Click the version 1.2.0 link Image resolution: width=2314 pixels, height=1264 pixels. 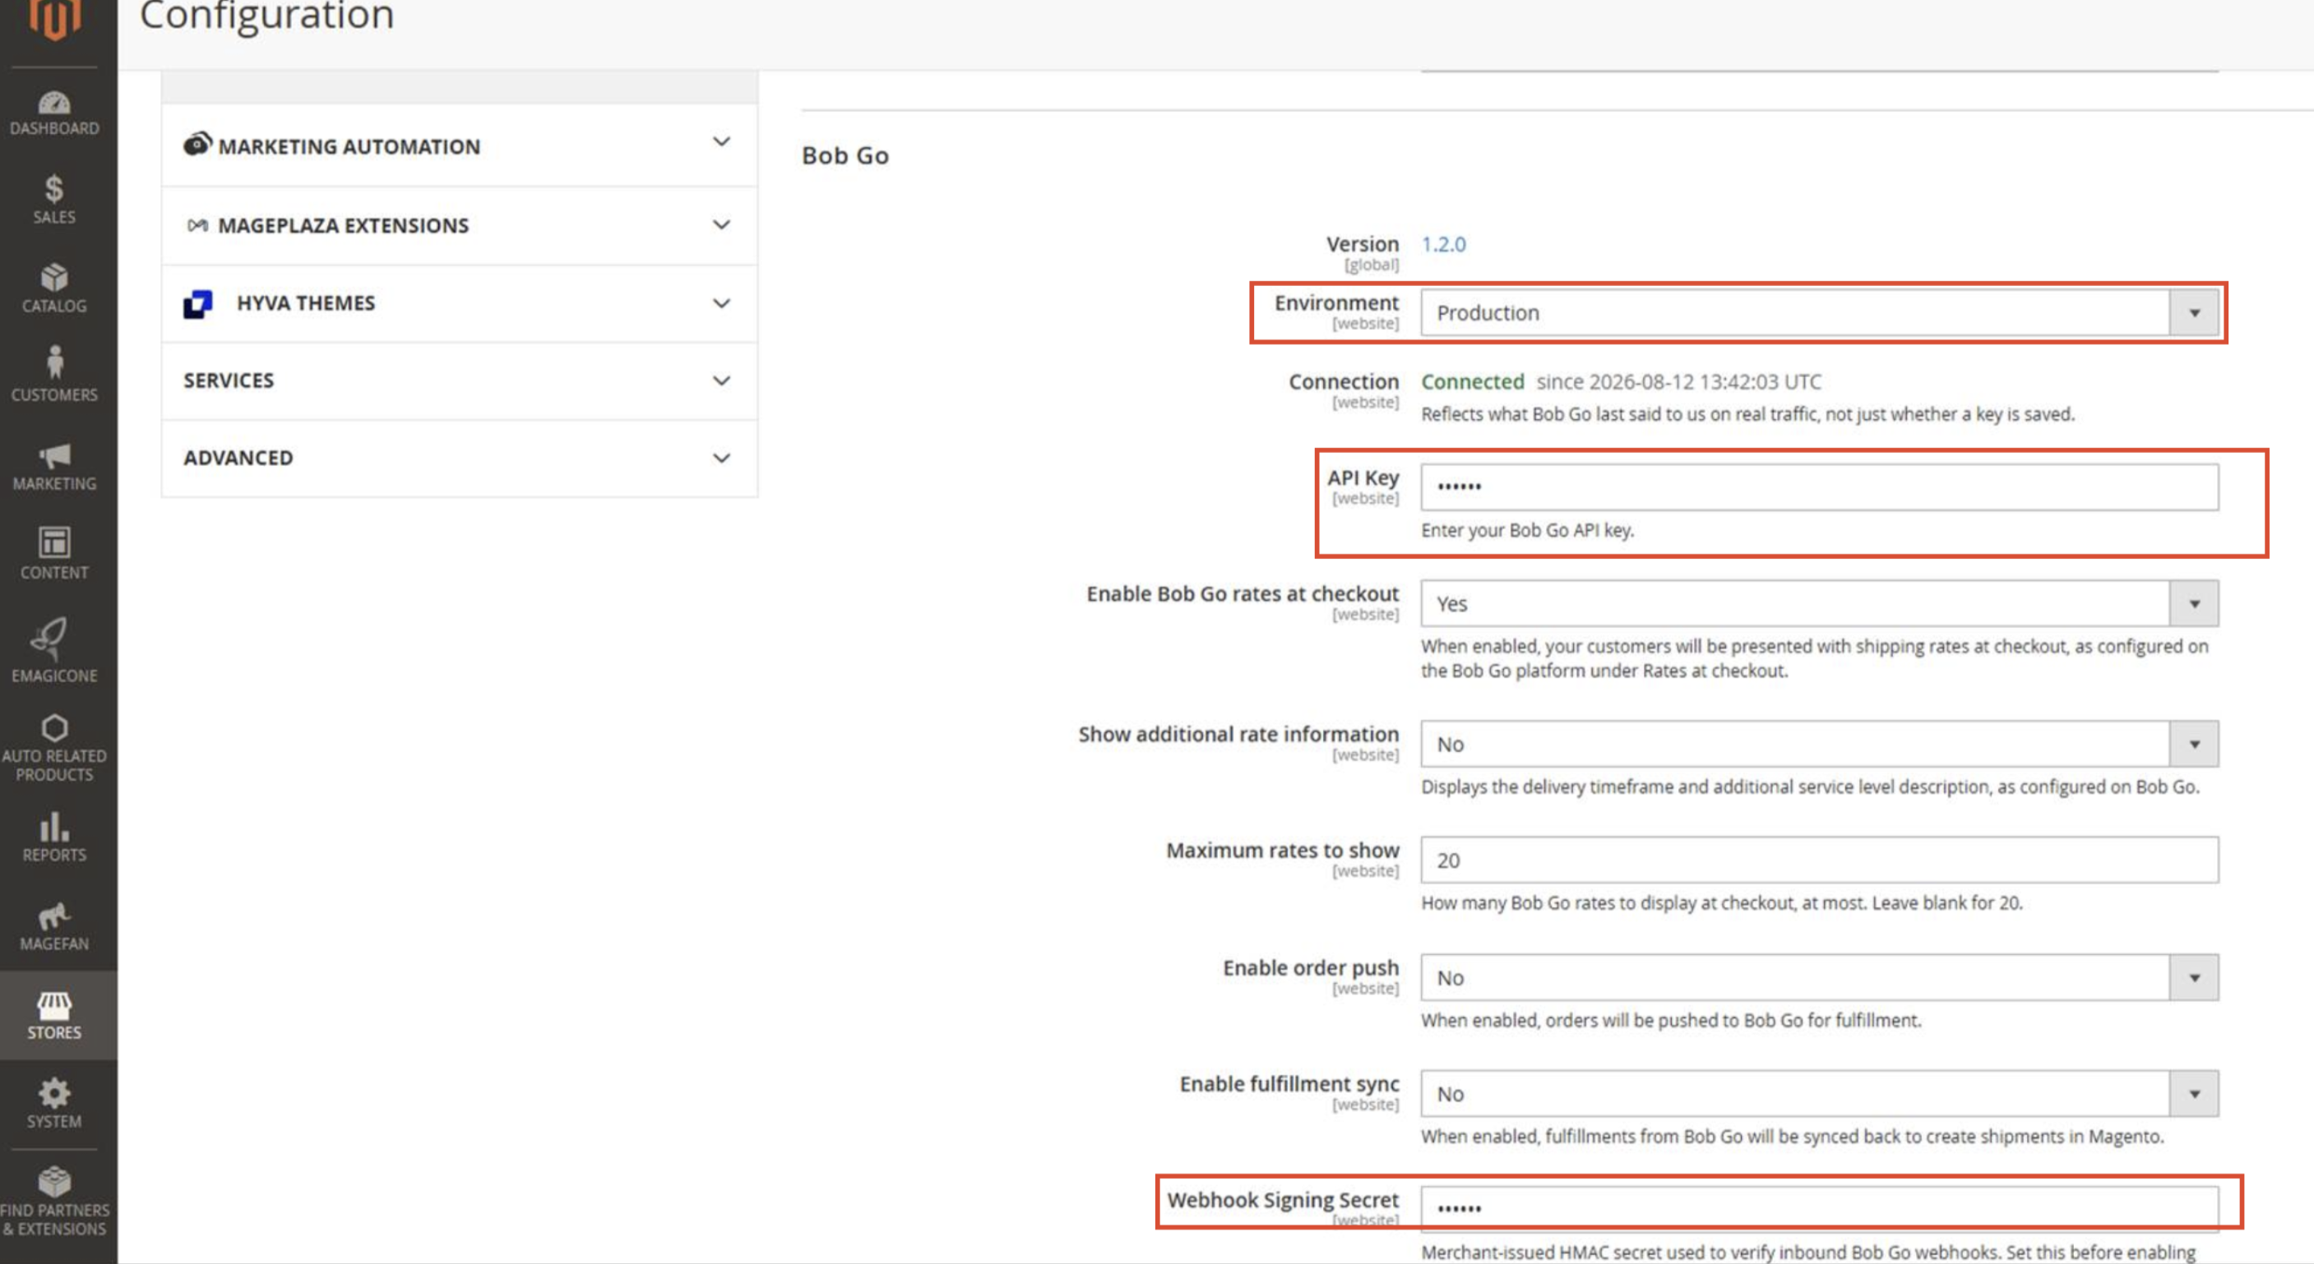(x=1442, y=244)
